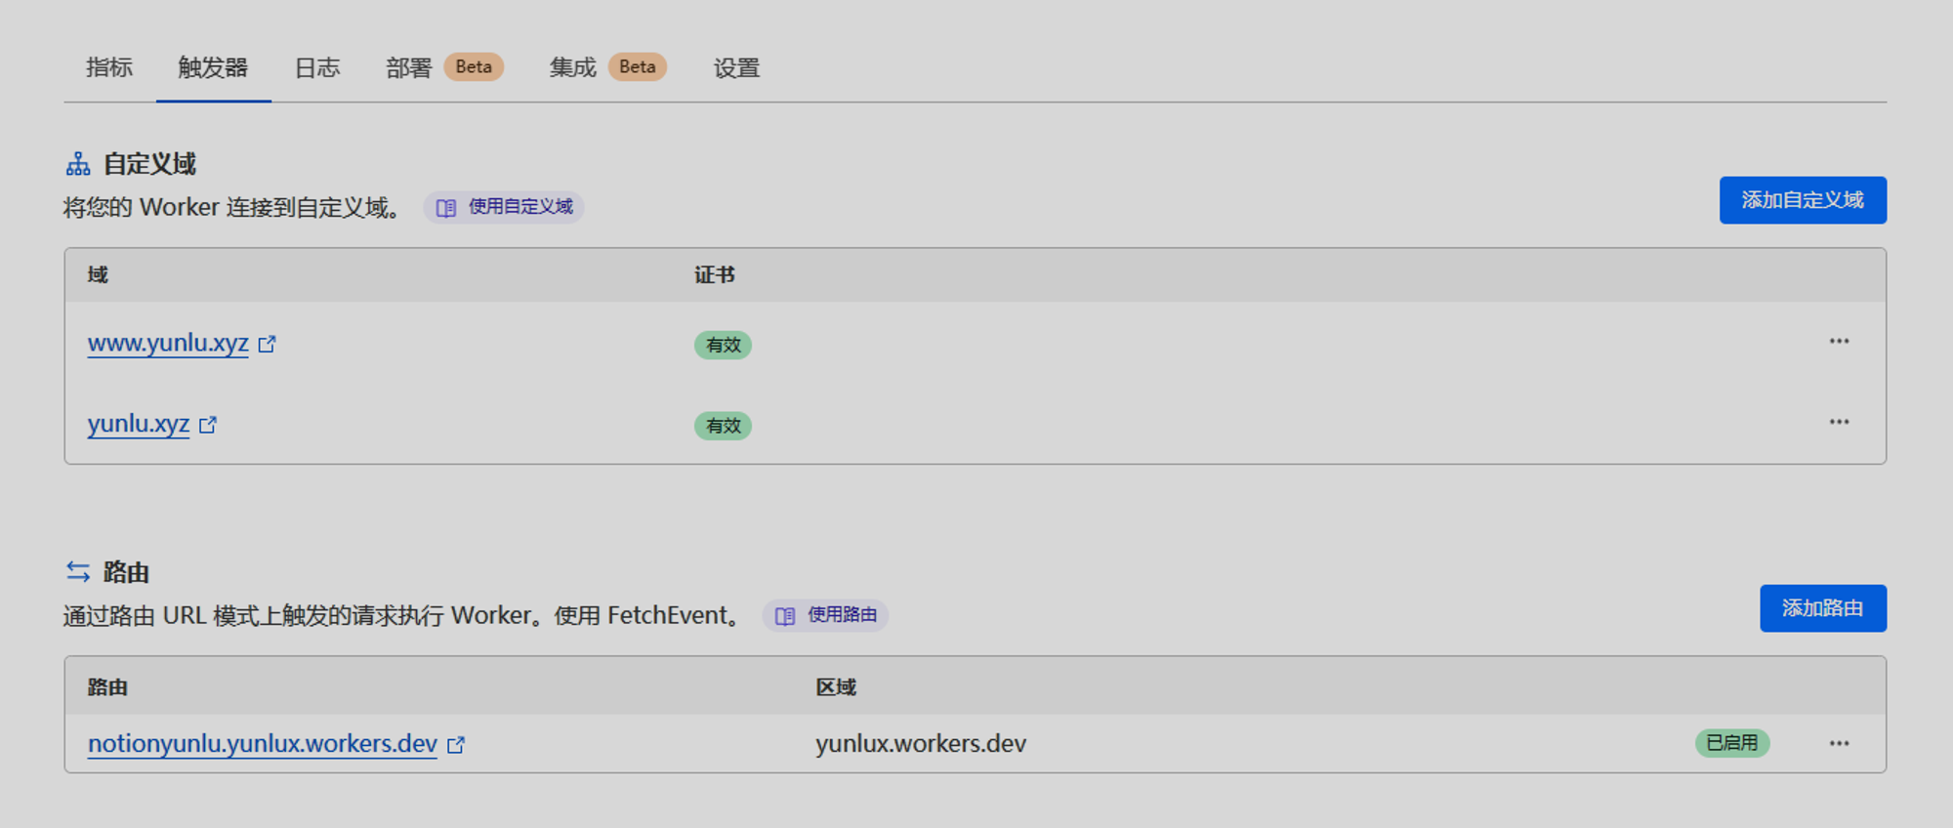Click the 自定义域 network icon
The height and width of the screenshot is (828, 1953).
click(78, 164)
